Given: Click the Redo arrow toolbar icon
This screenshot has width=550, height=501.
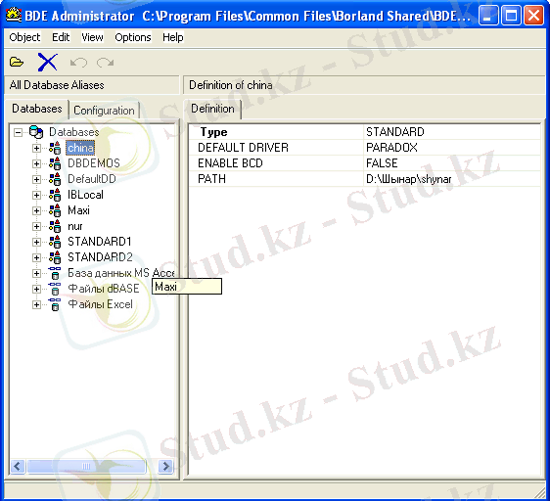Looking at the screenshot, I should click(106, 63).
